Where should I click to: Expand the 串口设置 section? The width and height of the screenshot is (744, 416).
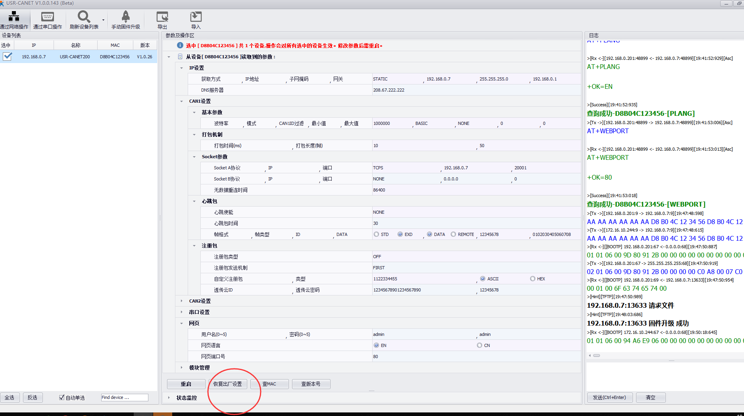[182, 312]
